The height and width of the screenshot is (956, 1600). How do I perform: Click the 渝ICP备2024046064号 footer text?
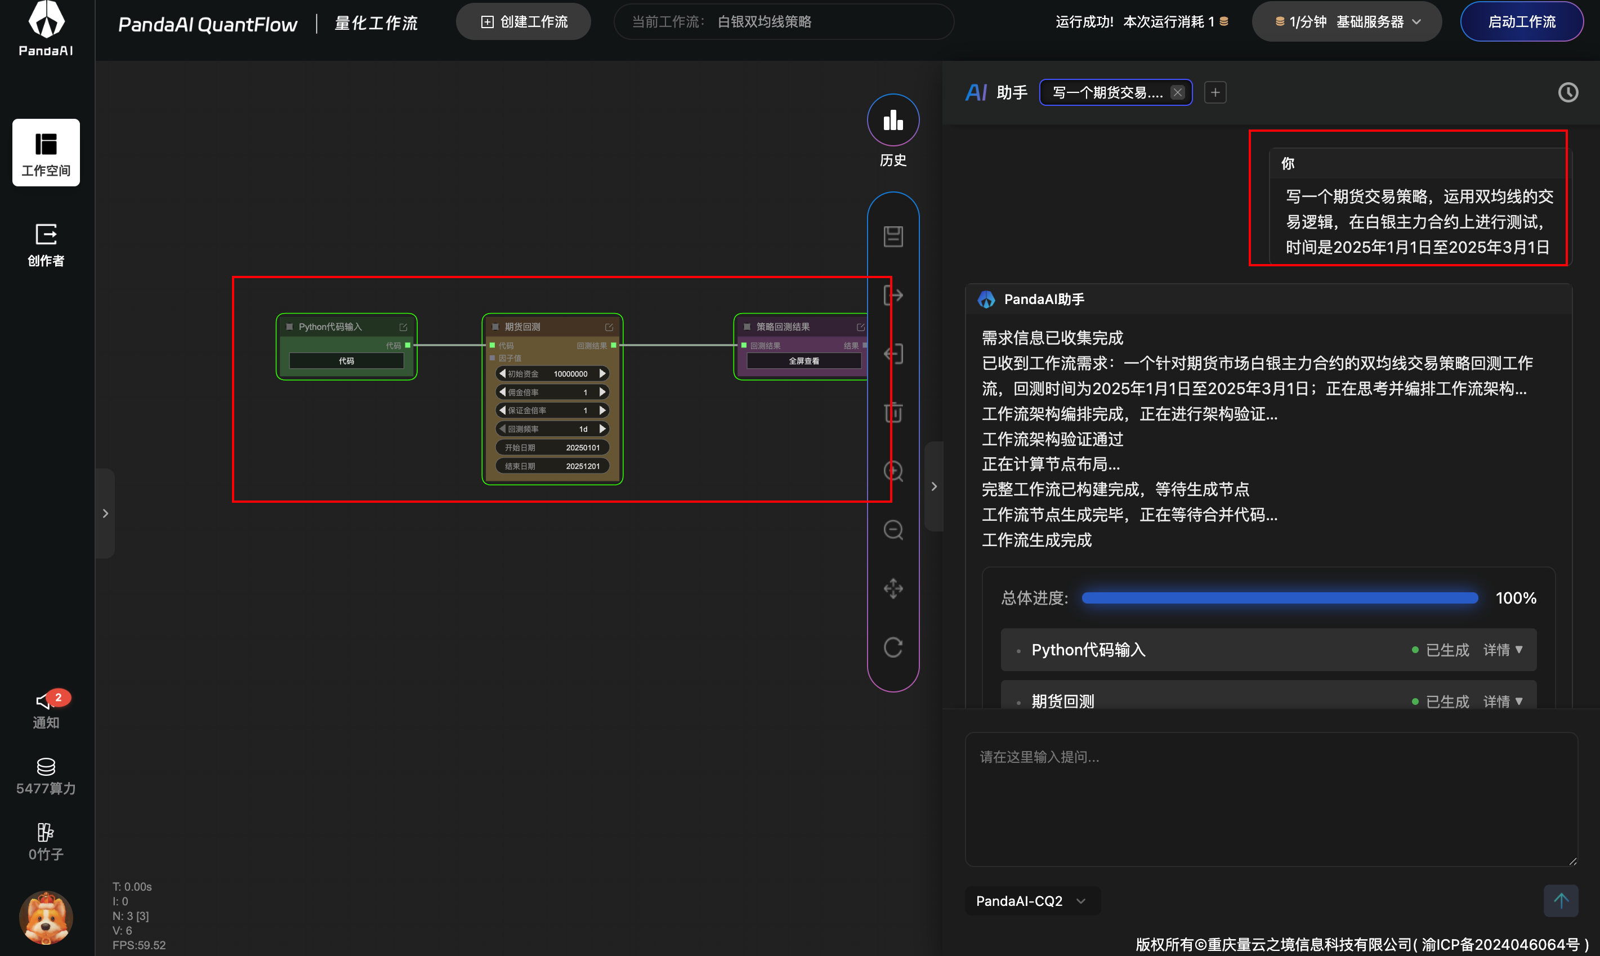click(x=1501, y=944)
